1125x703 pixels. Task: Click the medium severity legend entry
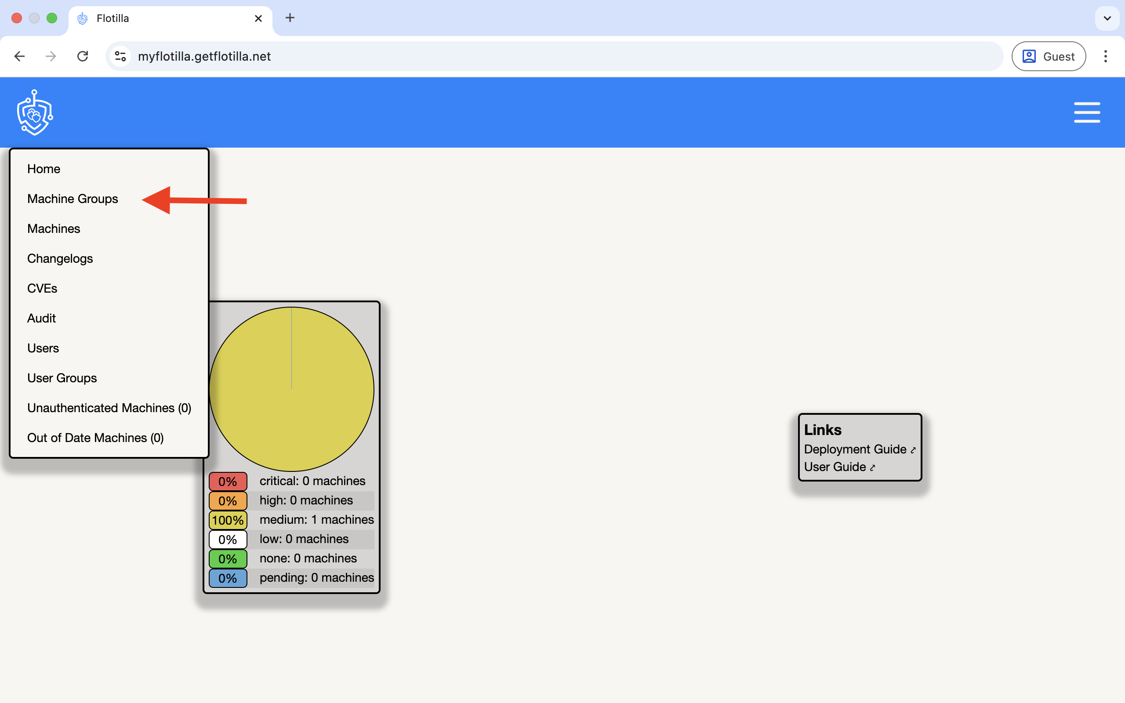pyautogui.click(x=316, y=519)
